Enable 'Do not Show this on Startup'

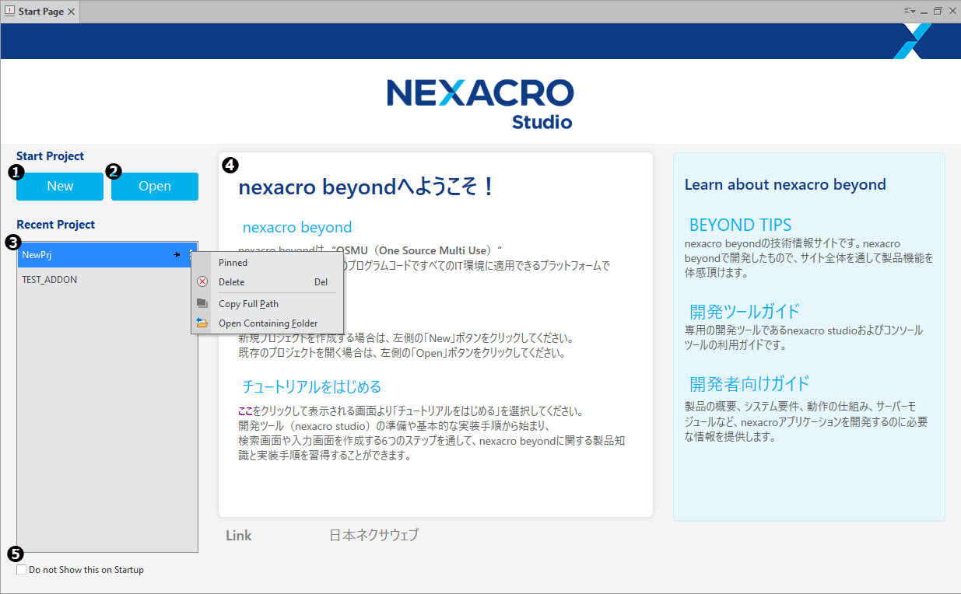pyautogui.click(x=21, y=569)
